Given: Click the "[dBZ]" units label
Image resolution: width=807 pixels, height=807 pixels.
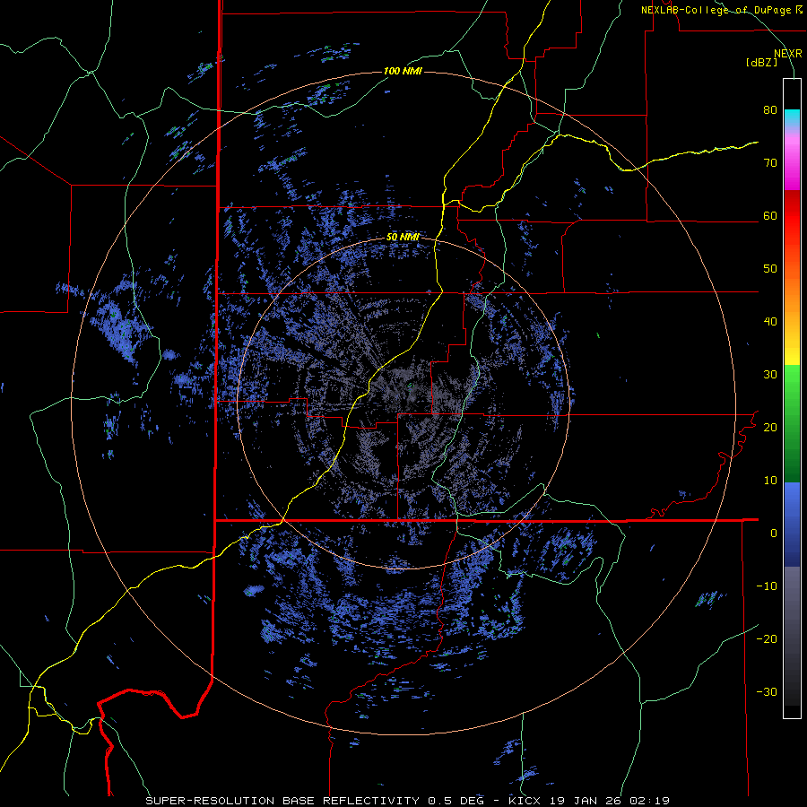Looking at the screenshot, I should 761,62.
